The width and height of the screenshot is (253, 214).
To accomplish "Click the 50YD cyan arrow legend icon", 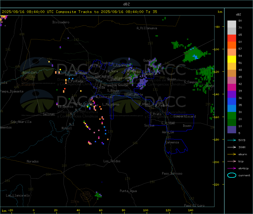I will 232,140.
